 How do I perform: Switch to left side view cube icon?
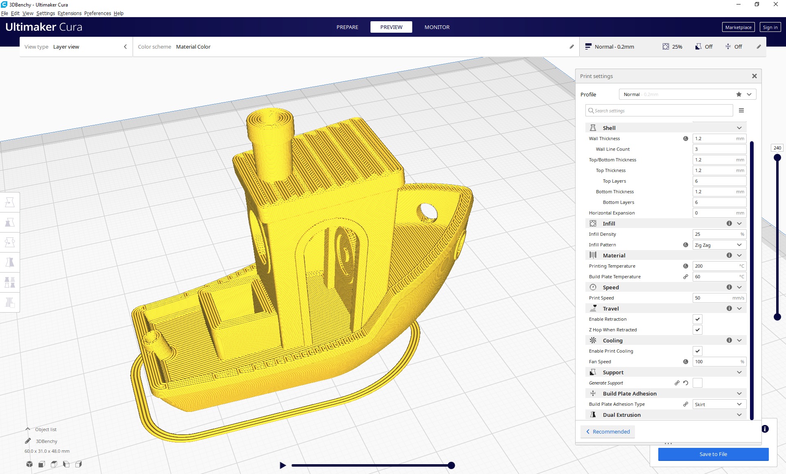coord(66,464)
